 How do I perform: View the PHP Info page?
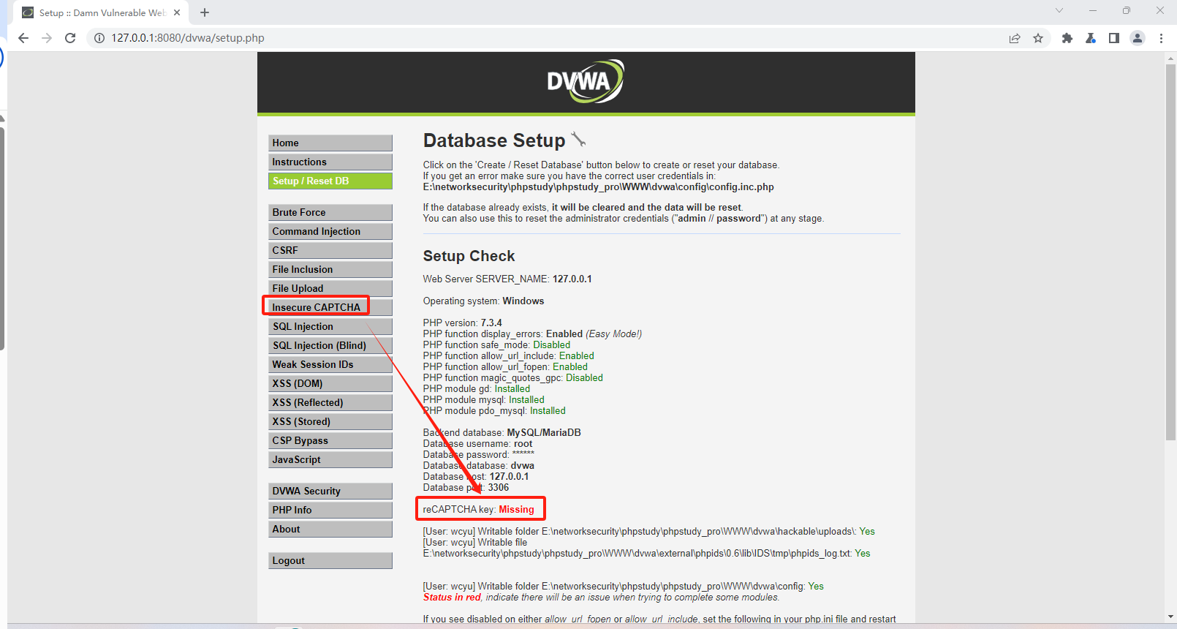click(x=330, y=510)
